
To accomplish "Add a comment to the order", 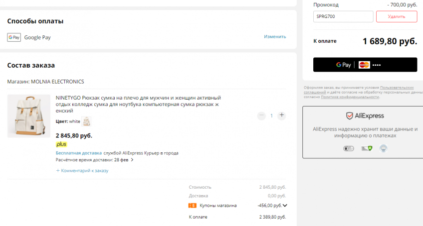I will [82, 171].
